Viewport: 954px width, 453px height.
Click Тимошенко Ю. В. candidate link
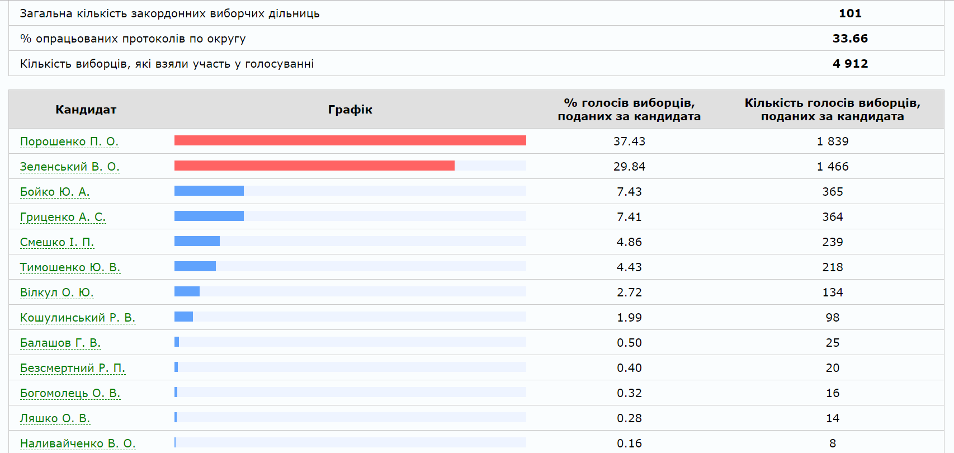coord(70,267)
